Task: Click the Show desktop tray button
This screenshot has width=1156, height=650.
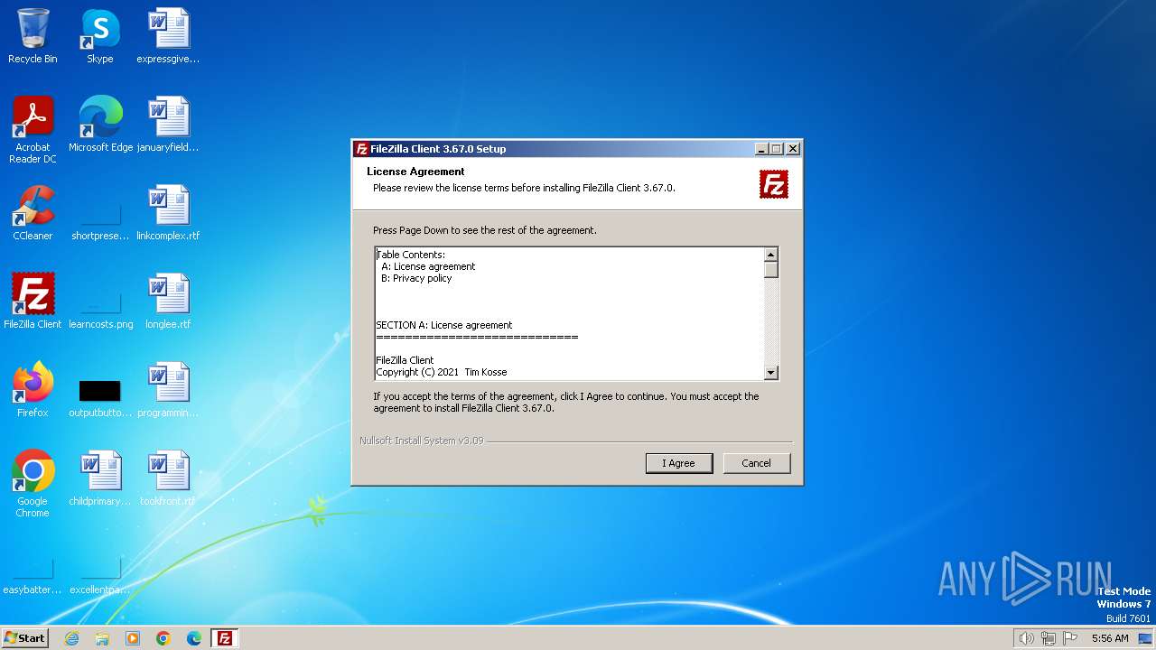Action: coord(1145,638)
